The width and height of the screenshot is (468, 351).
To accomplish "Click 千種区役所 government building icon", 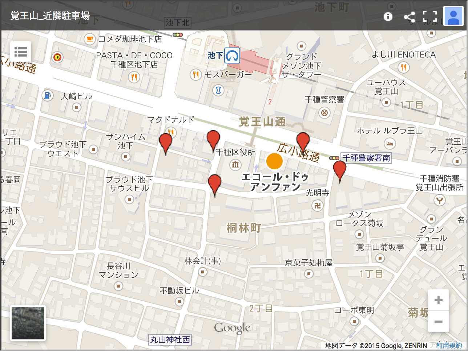I will click(235, 165).
